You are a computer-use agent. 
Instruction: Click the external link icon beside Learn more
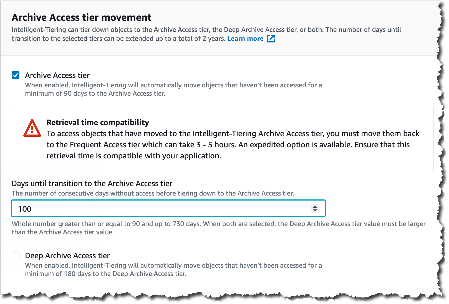tap(271, 39)
